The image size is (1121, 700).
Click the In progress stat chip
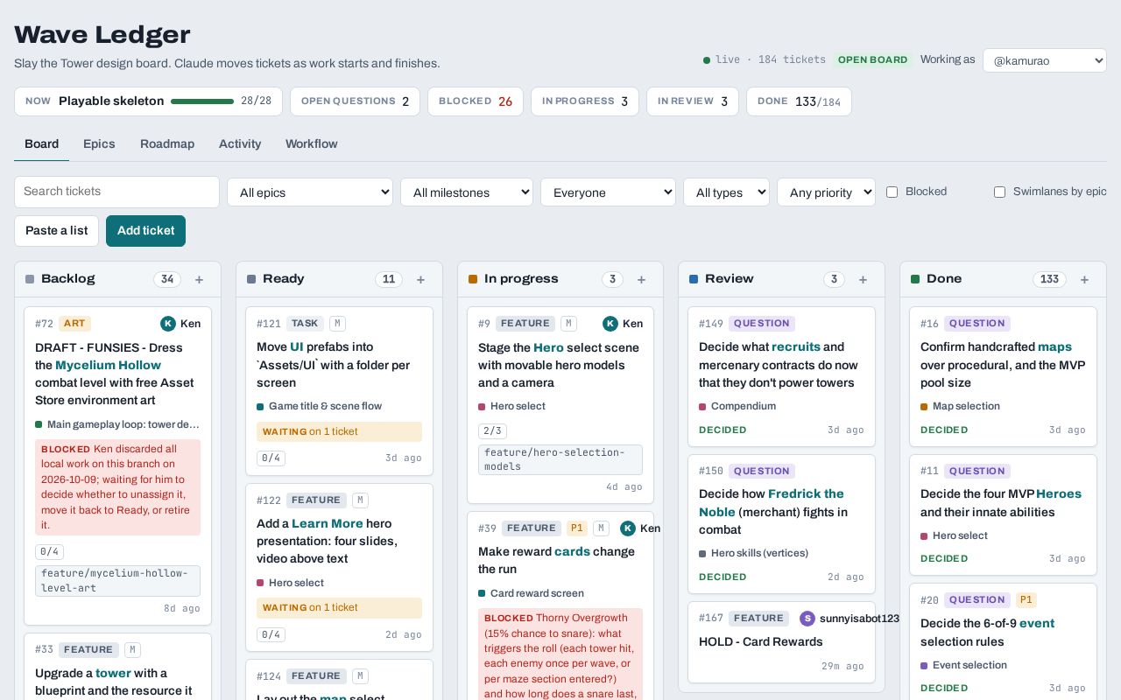coord(585,101)
